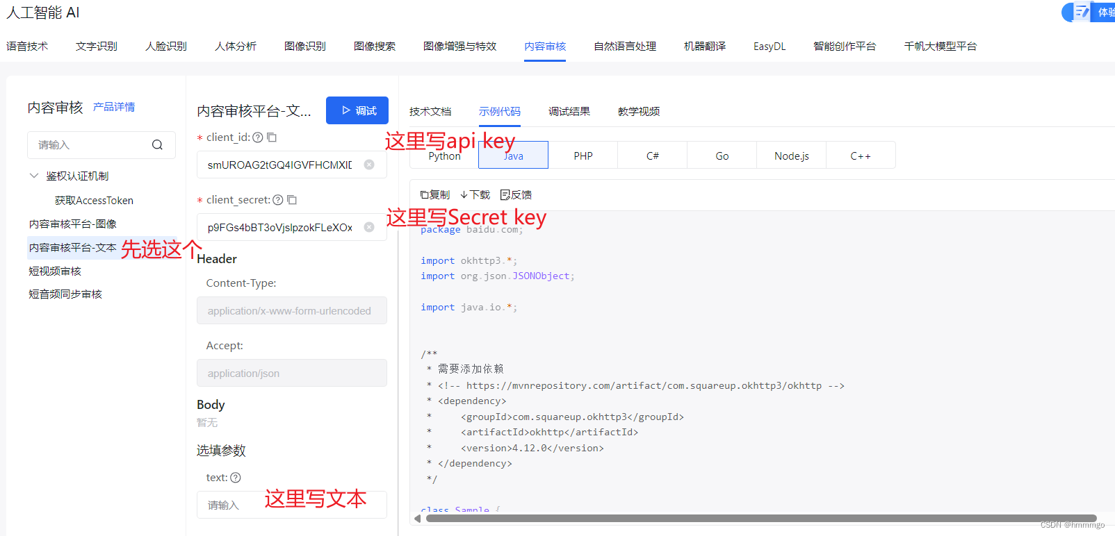Viewport: 1115px width, 536px height.
Task: Click the Content-Type disabled field
Action: [x=292, y=310]
